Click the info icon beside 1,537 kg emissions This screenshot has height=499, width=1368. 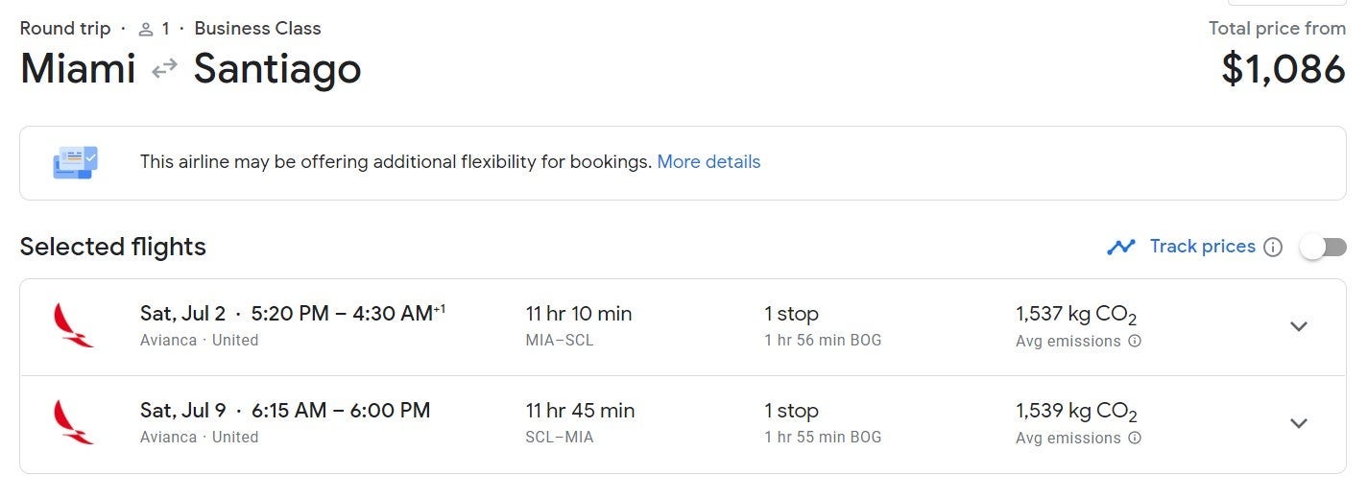coord(1135,341)
